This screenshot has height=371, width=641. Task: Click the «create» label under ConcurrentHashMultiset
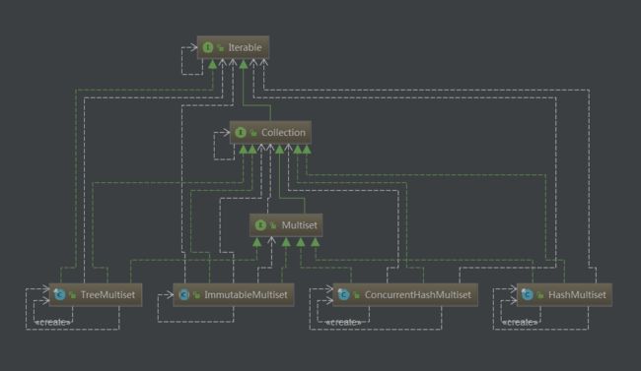click(343, 322)
